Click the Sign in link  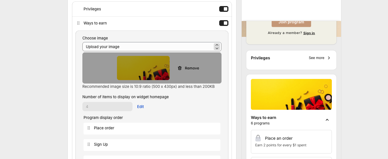pos(309,33)
